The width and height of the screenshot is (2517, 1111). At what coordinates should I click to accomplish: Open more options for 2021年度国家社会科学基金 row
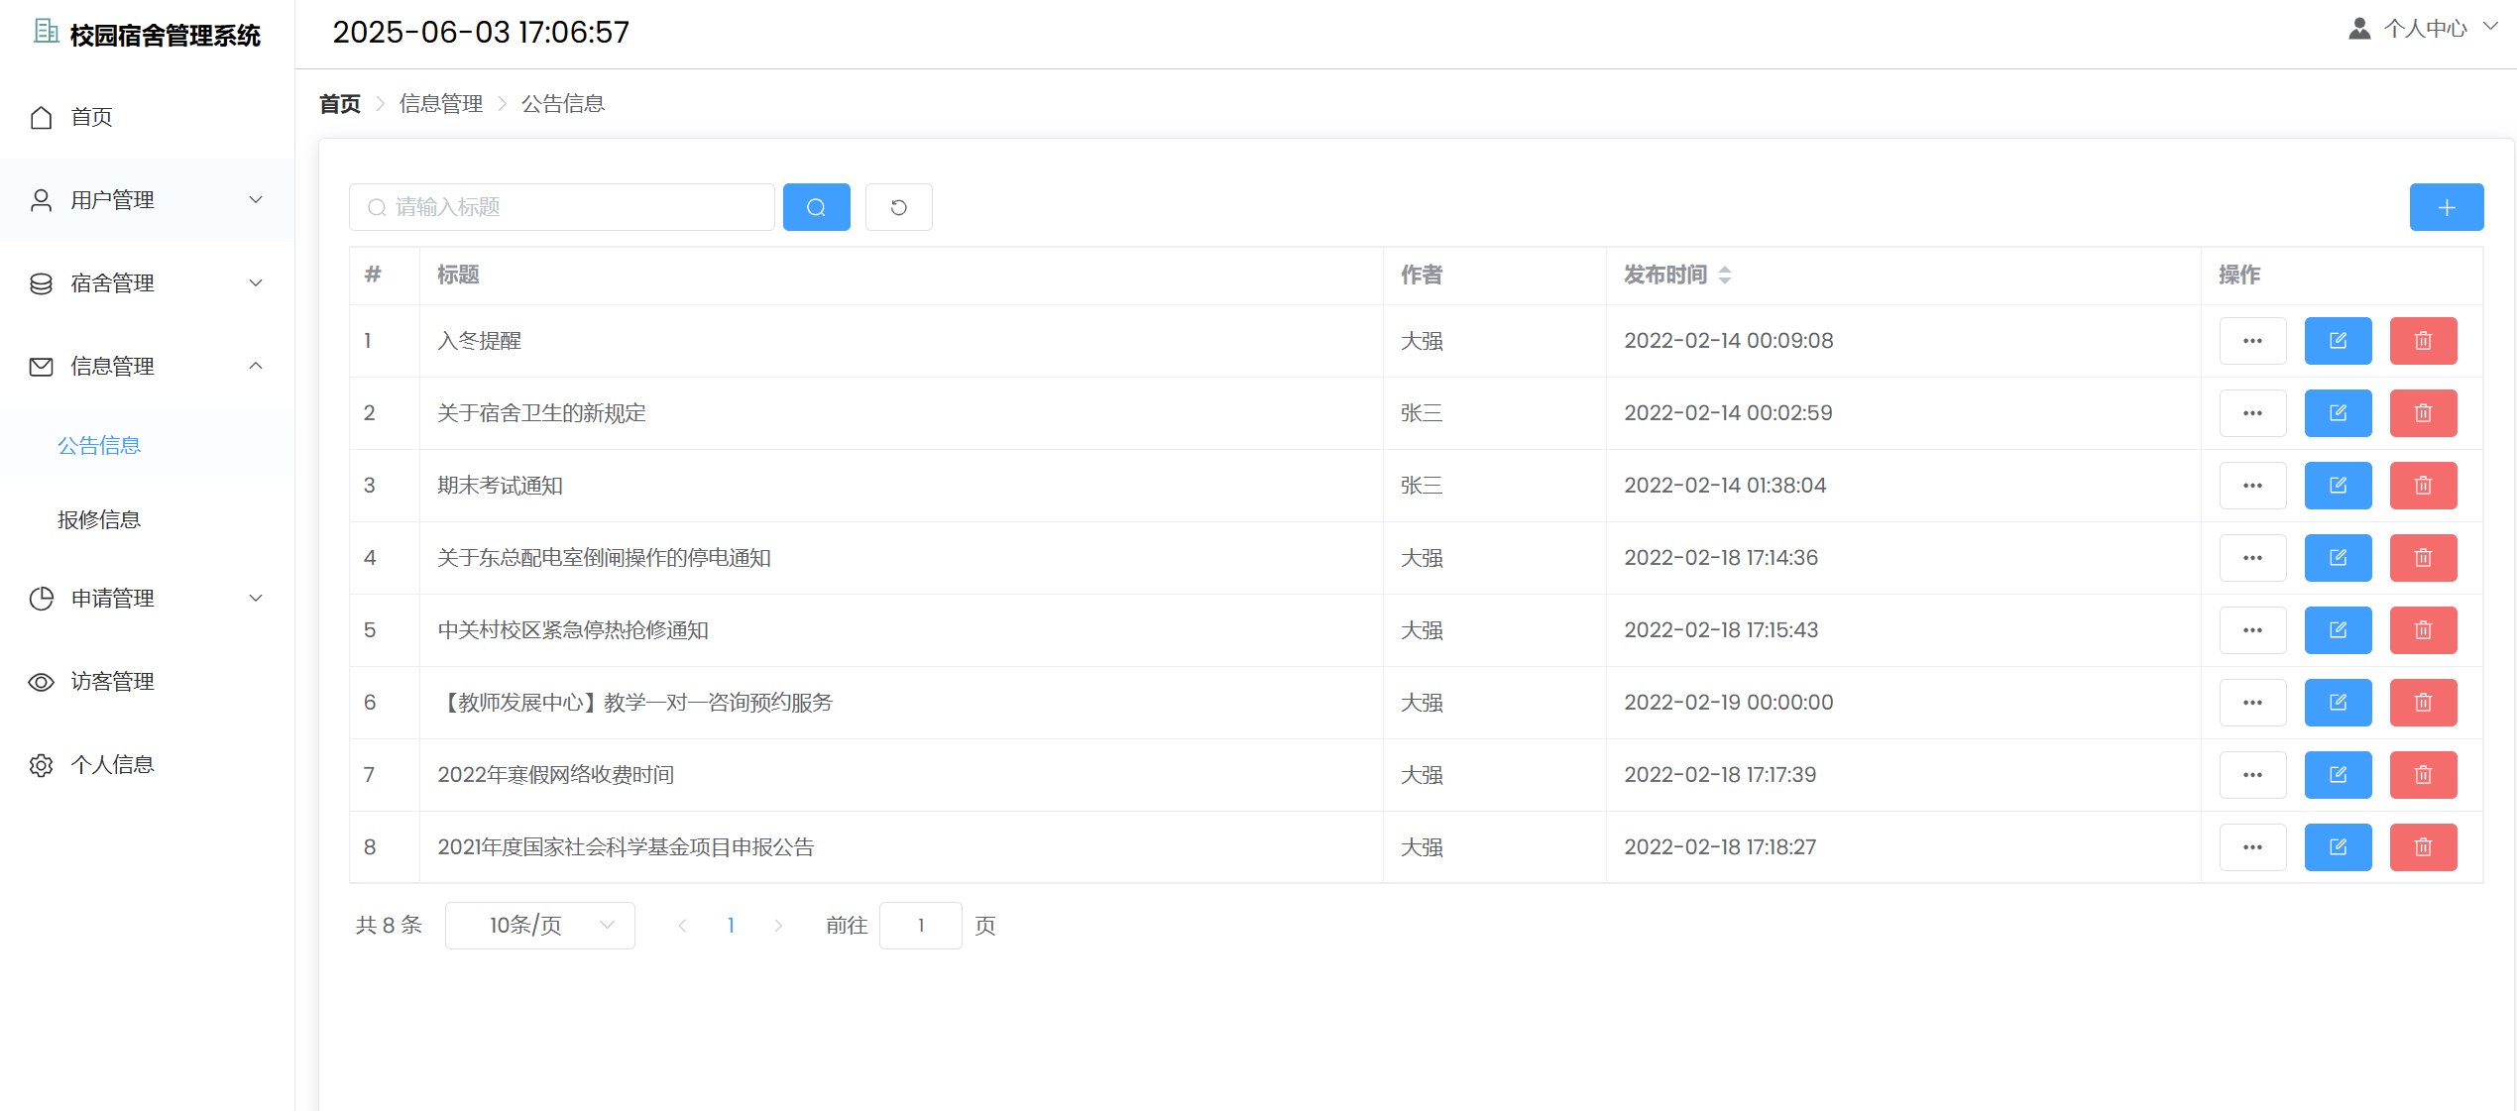[x=2251, y=847]
